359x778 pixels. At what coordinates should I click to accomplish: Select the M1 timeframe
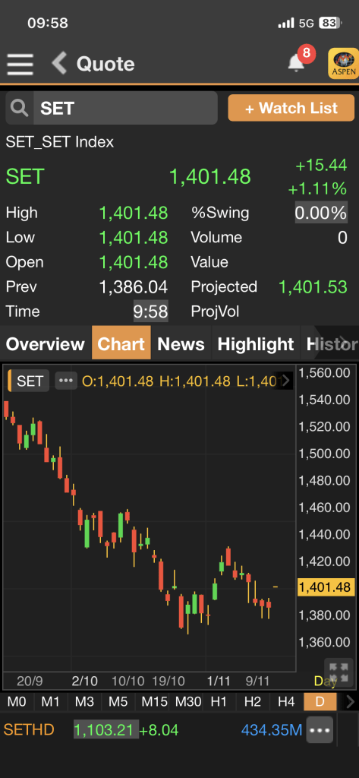tap(50, 701)
